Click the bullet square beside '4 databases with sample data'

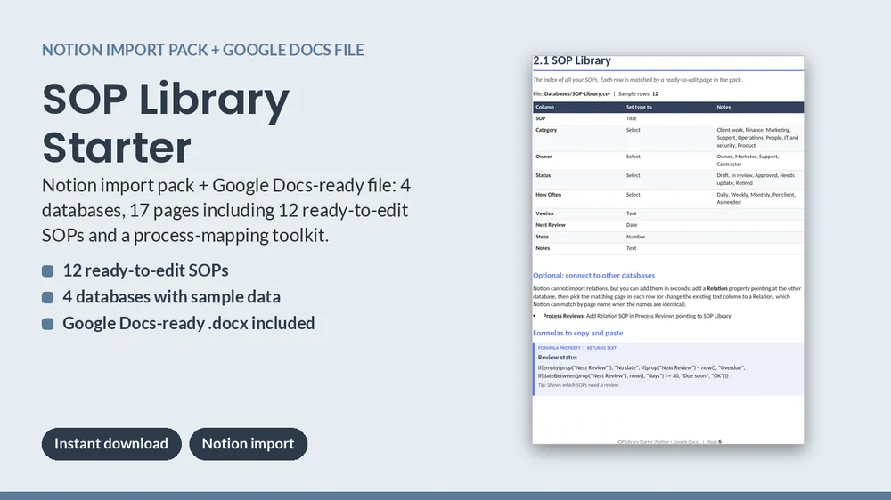pyautogui.click(x=48, y=297)
